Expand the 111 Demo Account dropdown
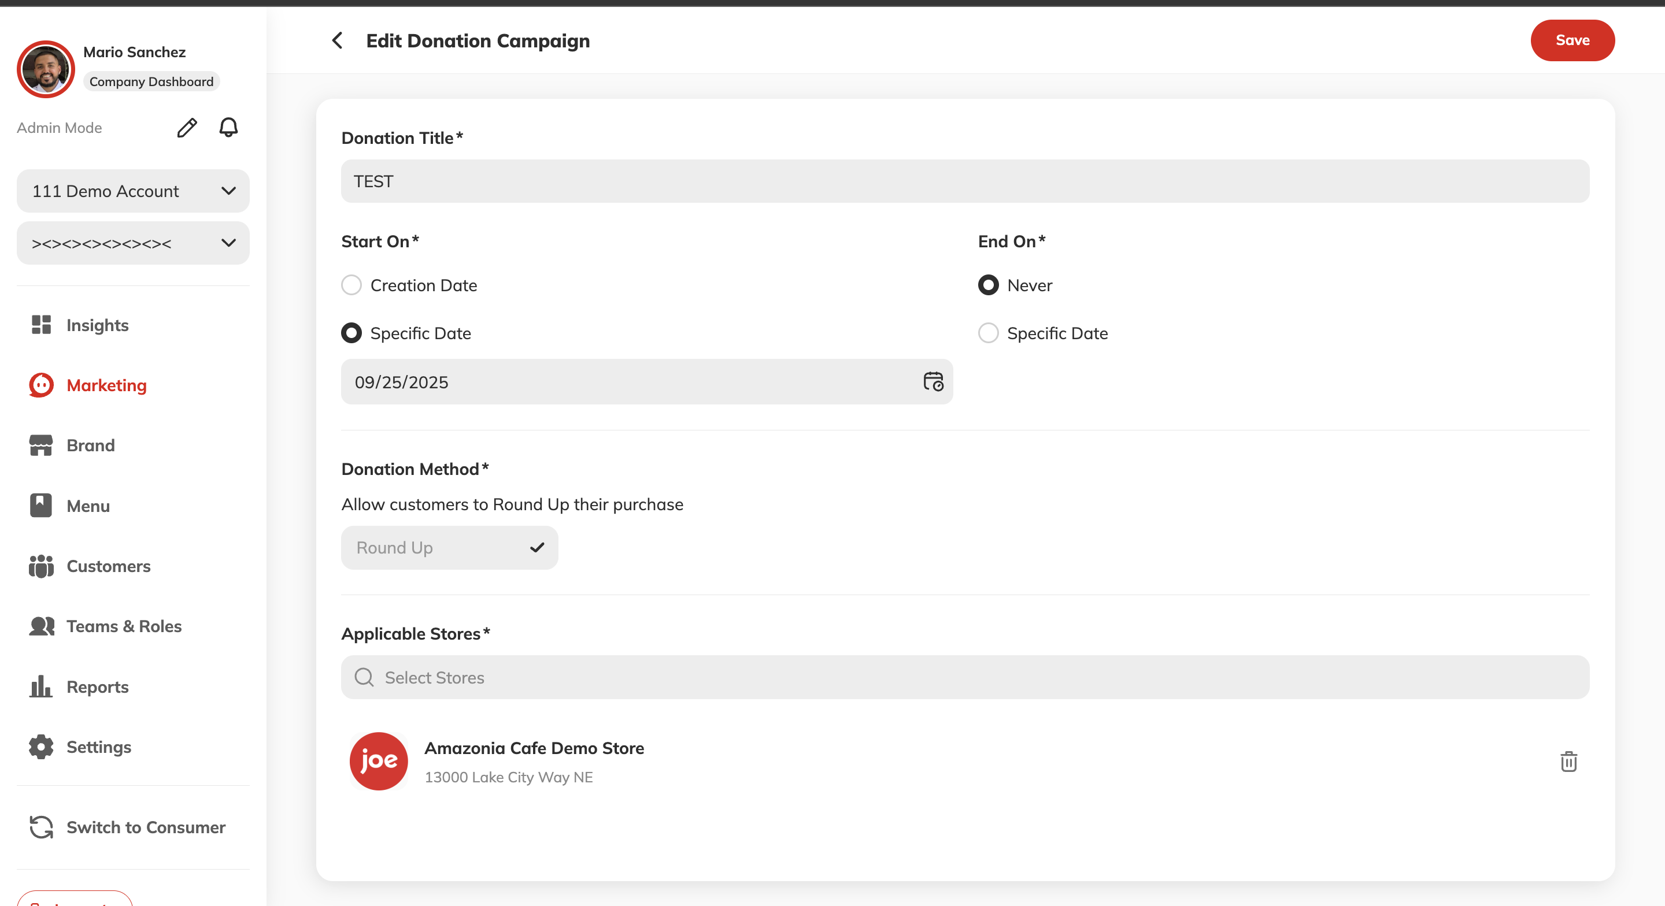This screenshot has width=1665, height=906. 133,191
